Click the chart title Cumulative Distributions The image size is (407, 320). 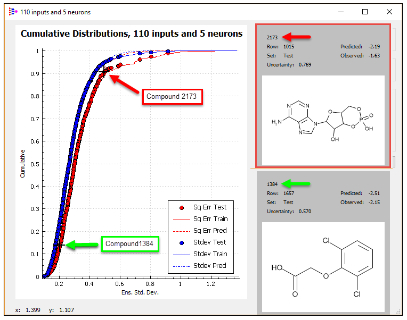click(x=132, y=33)
